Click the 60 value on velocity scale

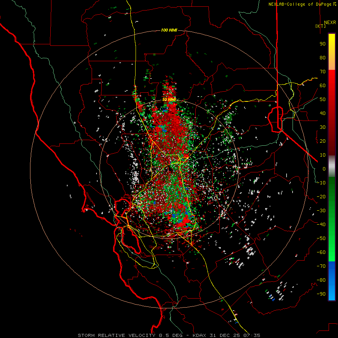click(x=323, y=85)
